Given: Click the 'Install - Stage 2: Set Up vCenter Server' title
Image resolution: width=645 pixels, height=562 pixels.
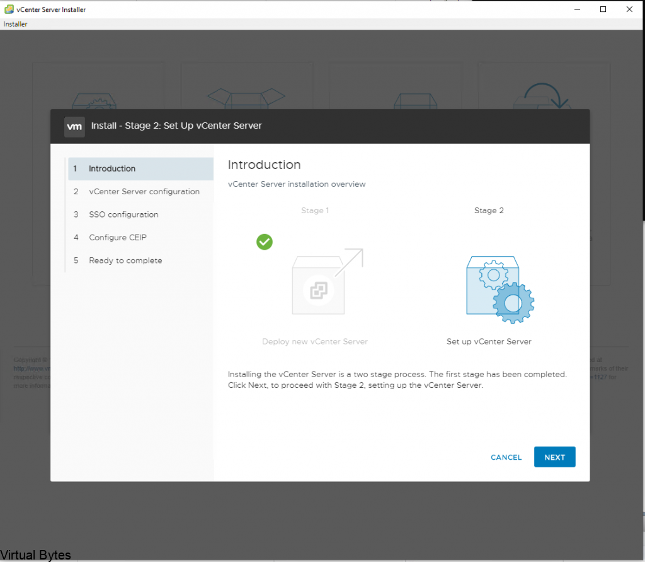Looking at the screenshot, I should (176, 126).
